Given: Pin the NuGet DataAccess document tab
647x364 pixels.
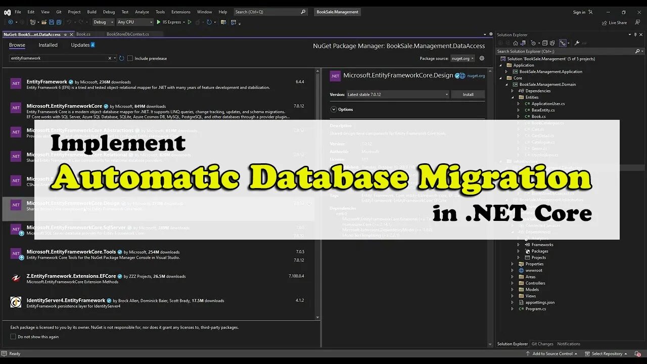Looking at the screenshot, I should point(65,34).
